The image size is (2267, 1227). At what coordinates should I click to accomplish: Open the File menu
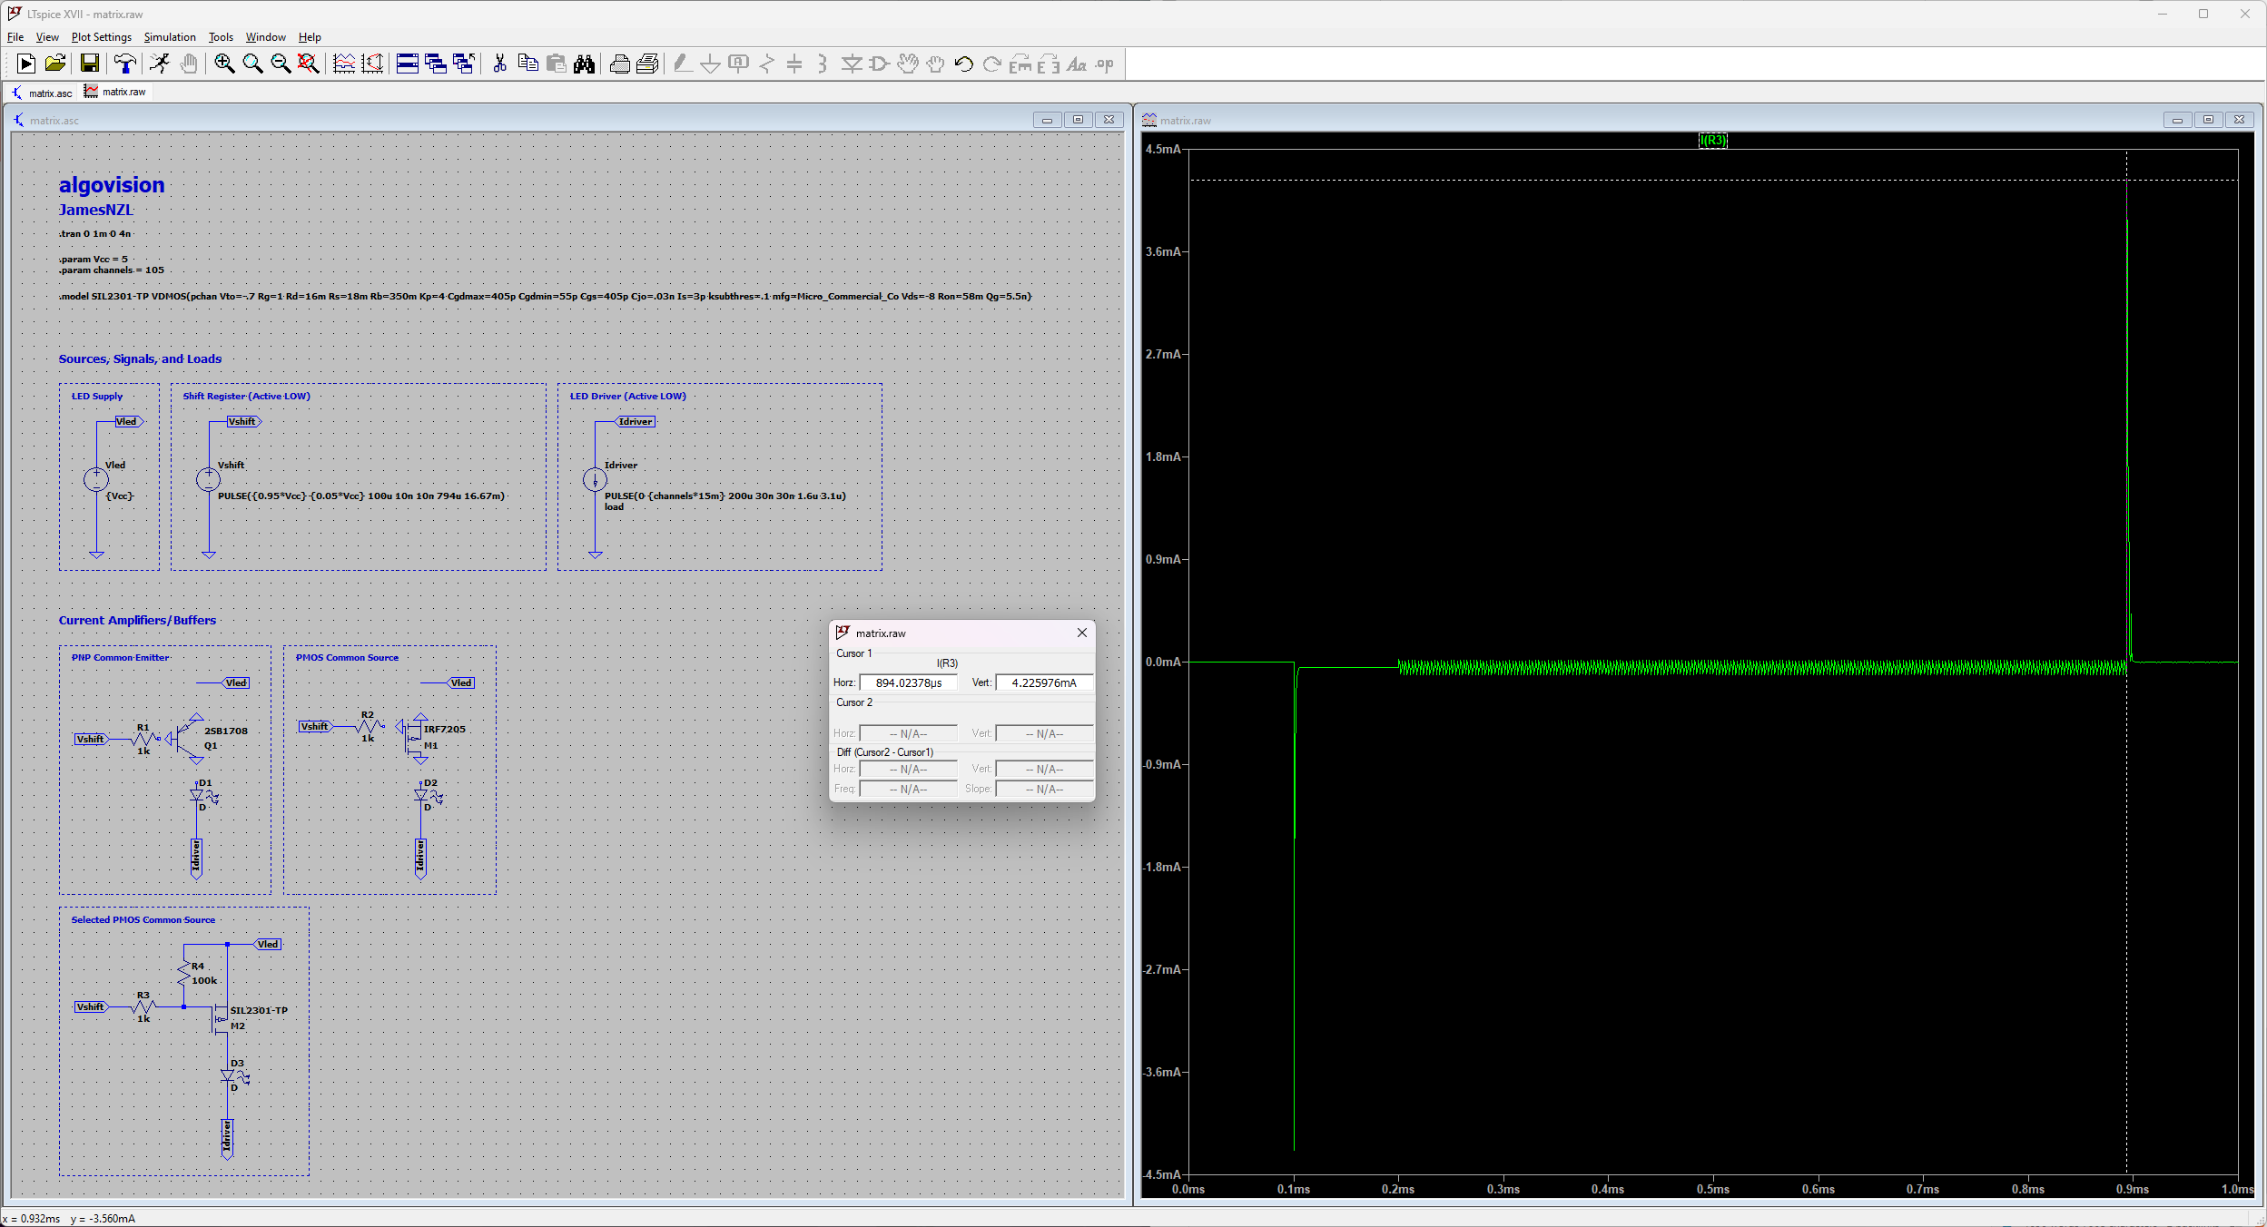point(15,37)
